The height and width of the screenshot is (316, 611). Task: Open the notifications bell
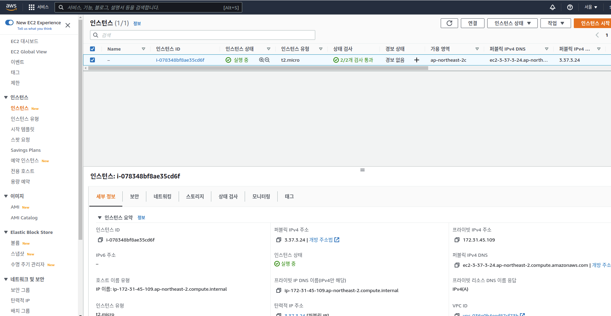553,7
